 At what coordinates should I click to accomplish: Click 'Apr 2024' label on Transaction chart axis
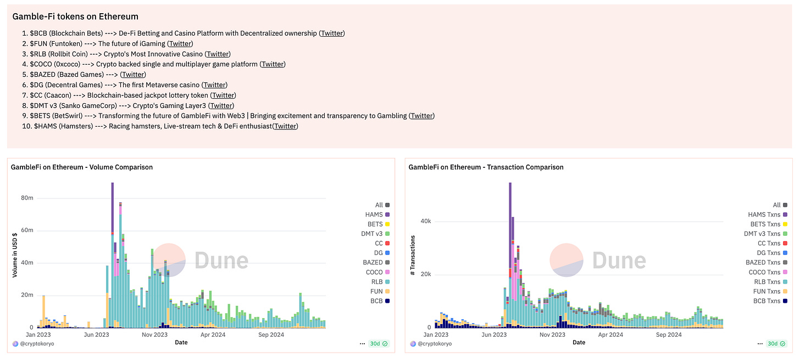click(x=610, y=334)
